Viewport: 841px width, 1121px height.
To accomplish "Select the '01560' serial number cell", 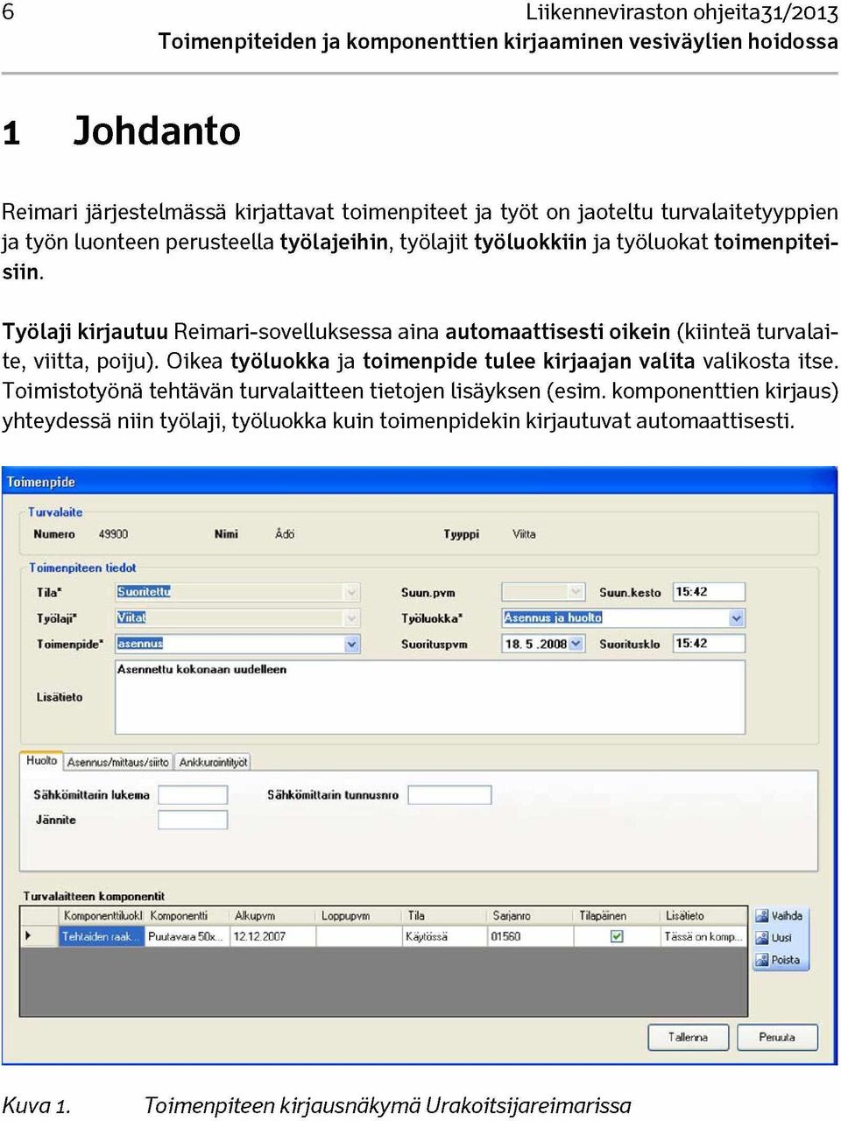I will (530, 936).
